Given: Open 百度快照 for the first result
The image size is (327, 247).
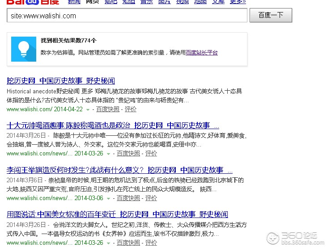Looking at the screenshot, I should pyautogui.click(x=108, y=109).
